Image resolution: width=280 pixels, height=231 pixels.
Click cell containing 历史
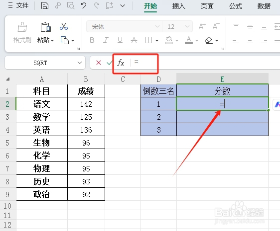[x=42, y=181]
